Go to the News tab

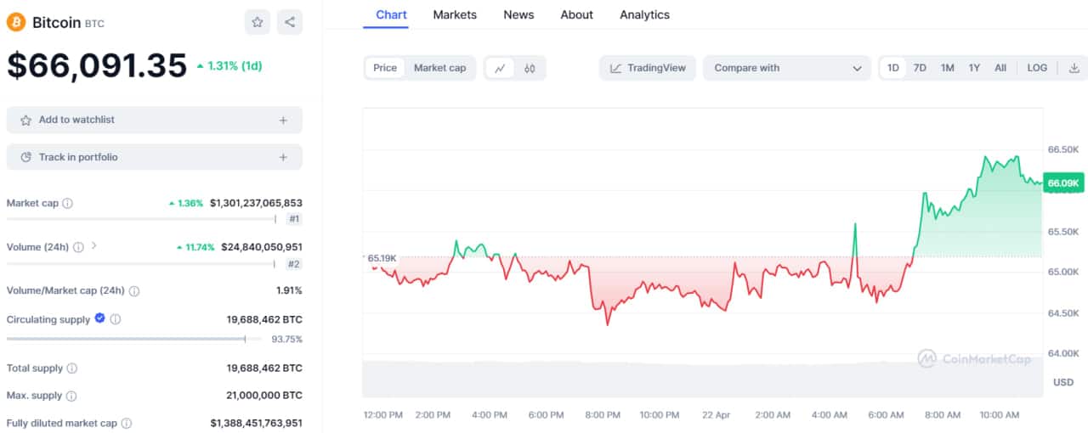point(518,14)
